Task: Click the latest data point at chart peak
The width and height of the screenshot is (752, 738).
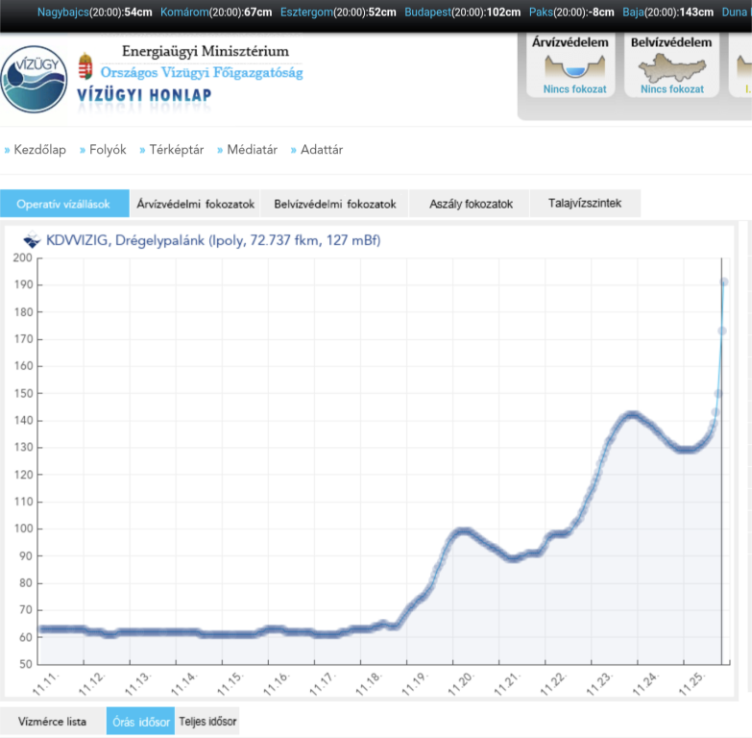Action: (x=724, y=282)
